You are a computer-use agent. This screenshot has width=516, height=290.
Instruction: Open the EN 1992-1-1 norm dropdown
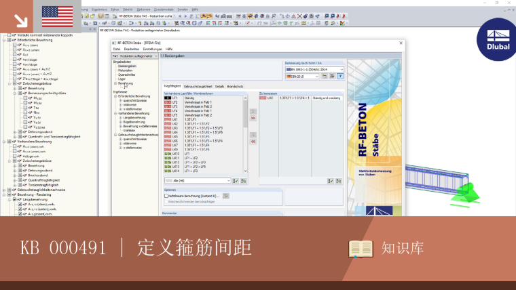[x=314, y=70]
